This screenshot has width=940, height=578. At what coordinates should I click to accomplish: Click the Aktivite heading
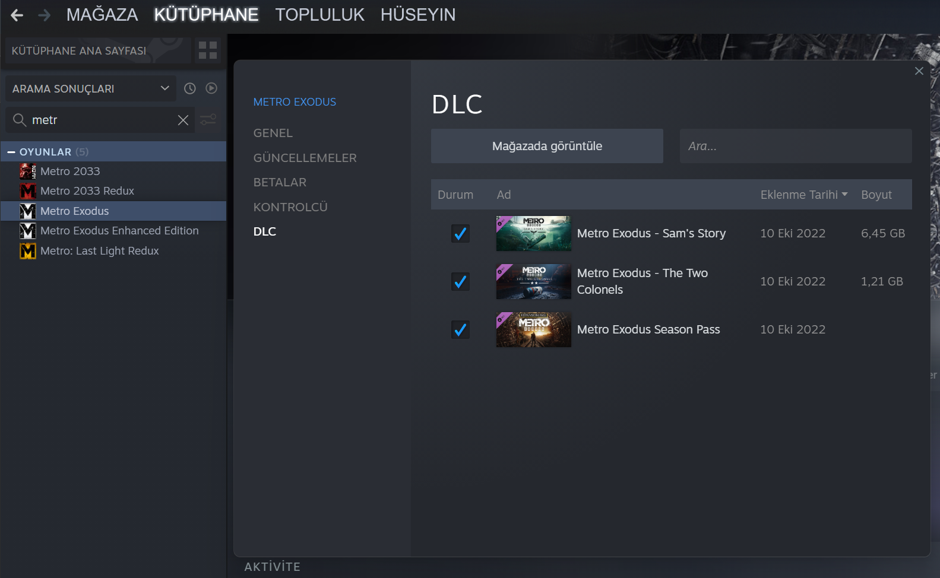273,567
